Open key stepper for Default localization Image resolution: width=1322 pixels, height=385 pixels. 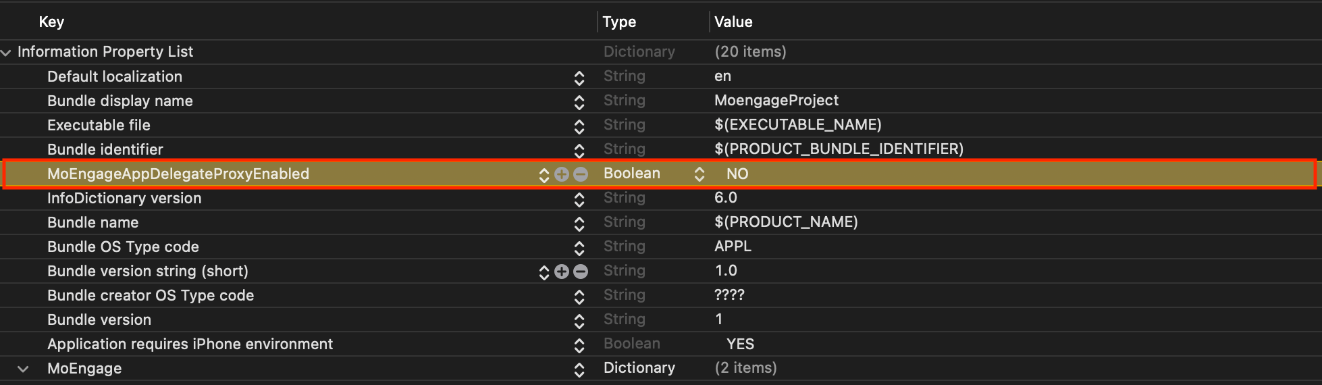pyautogui.click(x=579, y=78)
